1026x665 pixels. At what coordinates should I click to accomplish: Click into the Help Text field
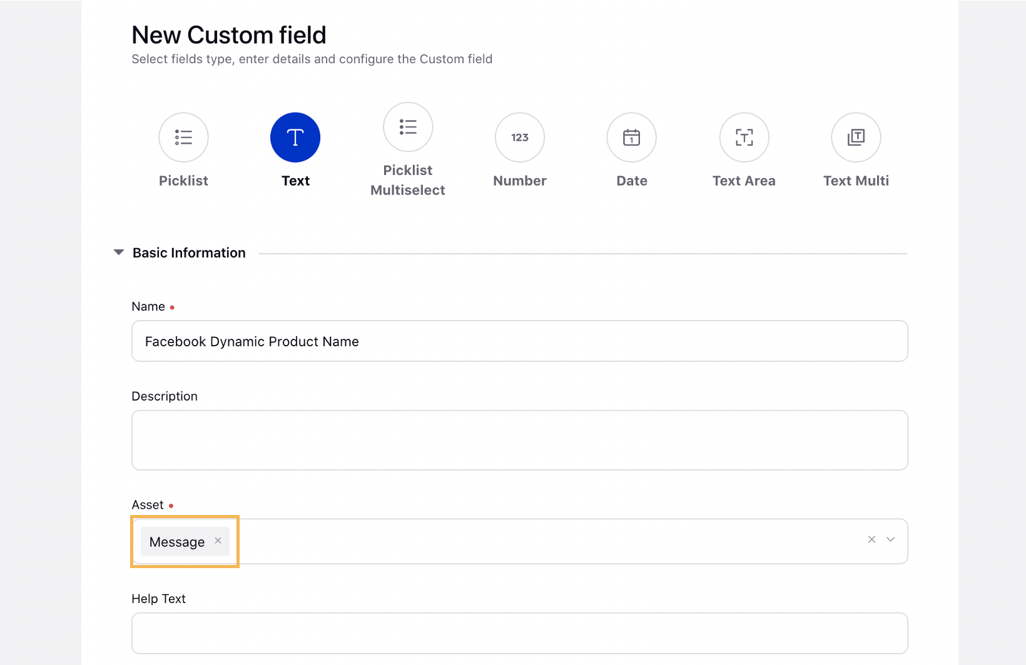coord(519,633)
